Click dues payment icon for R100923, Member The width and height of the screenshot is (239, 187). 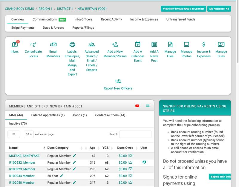tap(130, 169)
